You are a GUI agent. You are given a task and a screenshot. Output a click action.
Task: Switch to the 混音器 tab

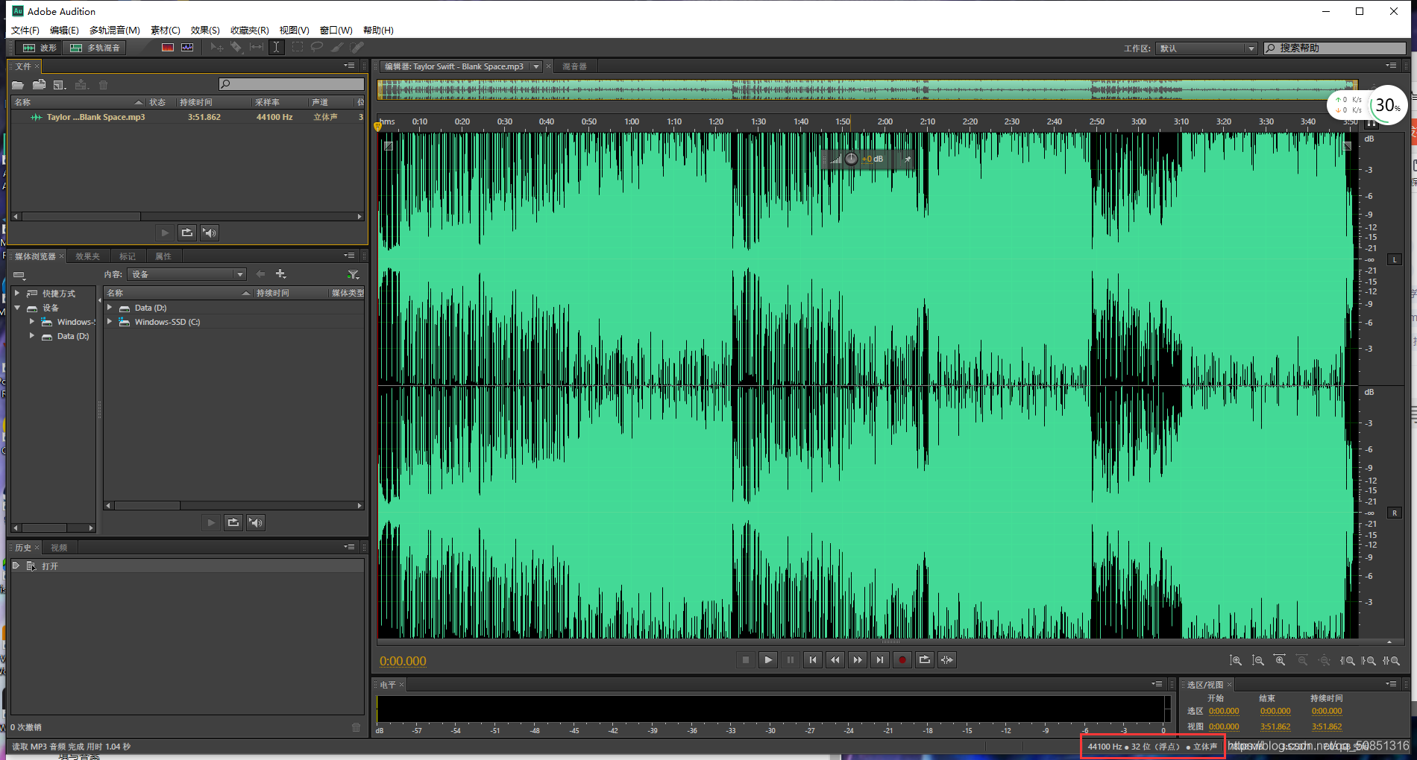tap(574, 66)
